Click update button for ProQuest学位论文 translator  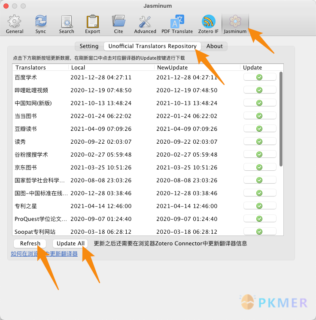coord(260,219)
